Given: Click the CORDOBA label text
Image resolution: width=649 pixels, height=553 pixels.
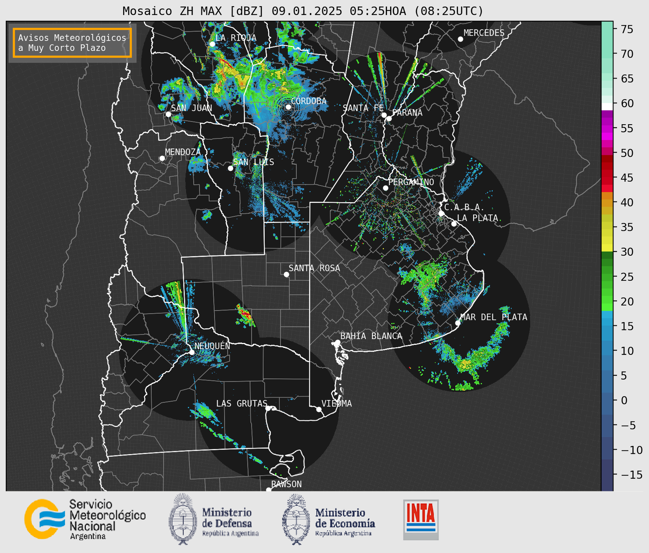Looking at the screenshot, I should click(309, 101).
